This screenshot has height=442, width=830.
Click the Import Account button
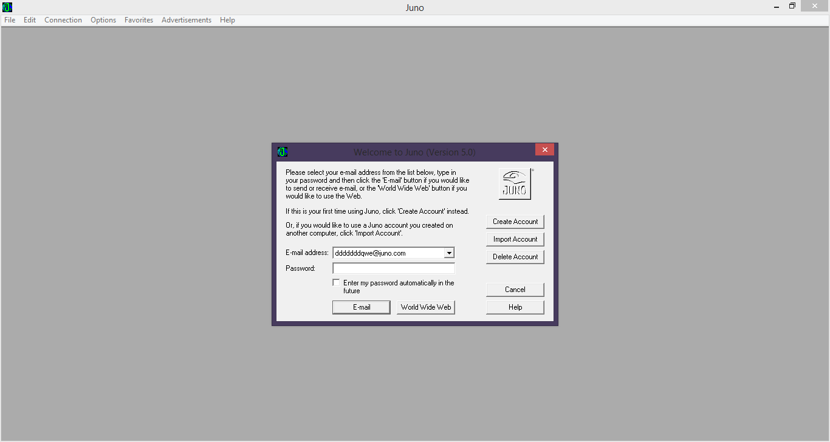pyautogui.click(x=515, y=239)
